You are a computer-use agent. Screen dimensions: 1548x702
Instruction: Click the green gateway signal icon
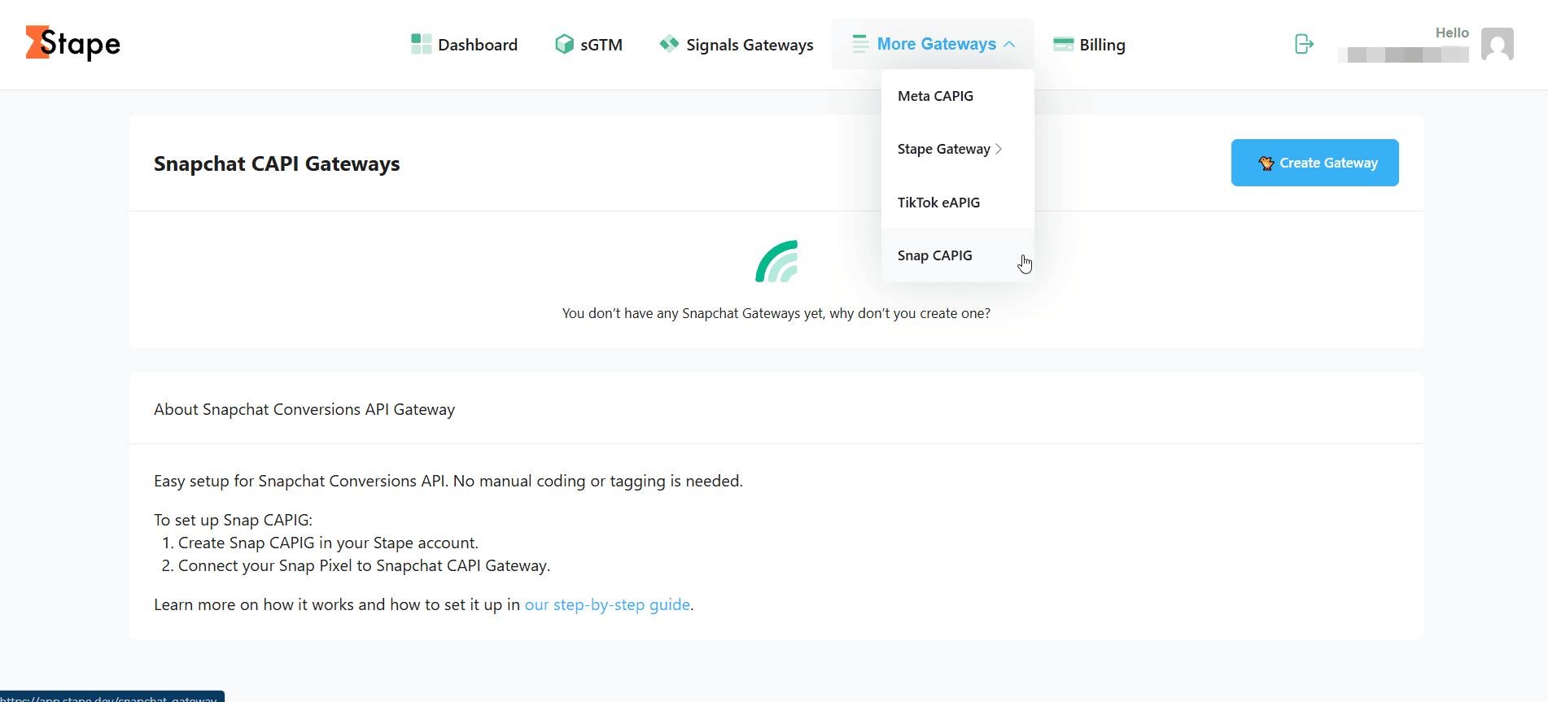click(776, 261)
